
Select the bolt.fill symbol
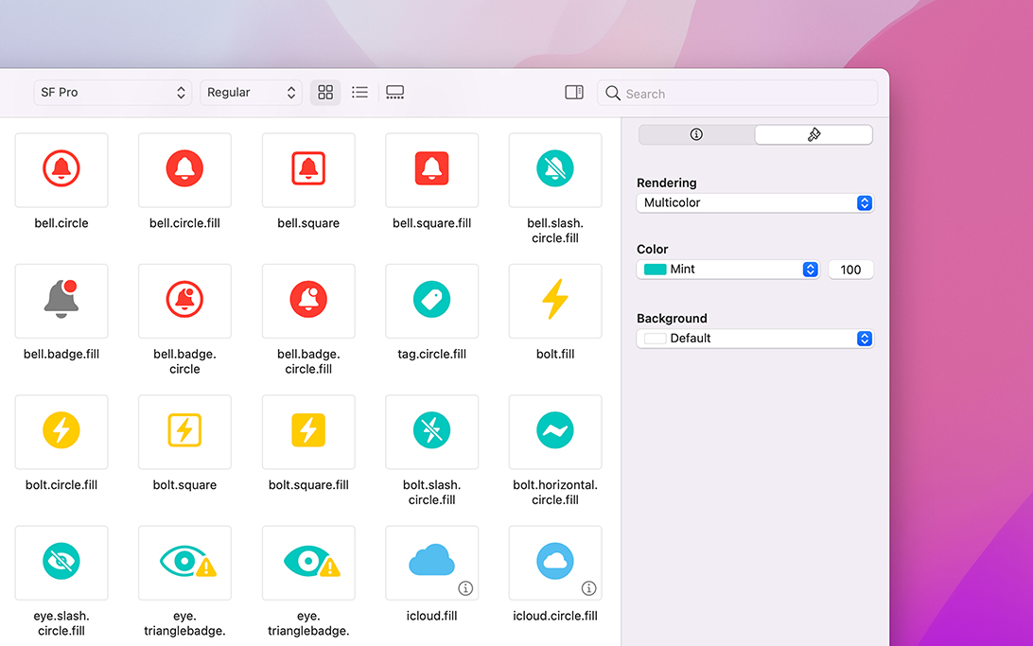(555, 301)
